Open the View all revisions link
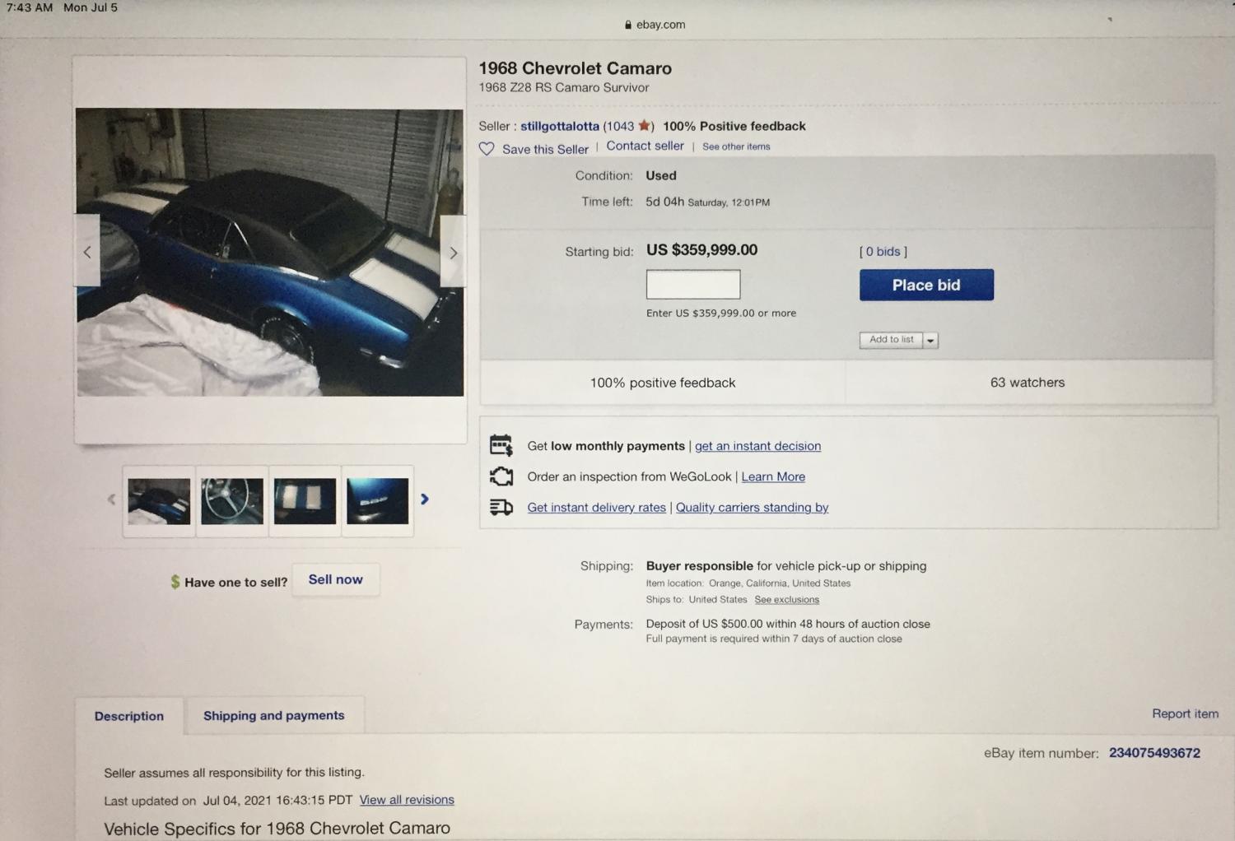The image size is (1235, 841). click(407, 800)
